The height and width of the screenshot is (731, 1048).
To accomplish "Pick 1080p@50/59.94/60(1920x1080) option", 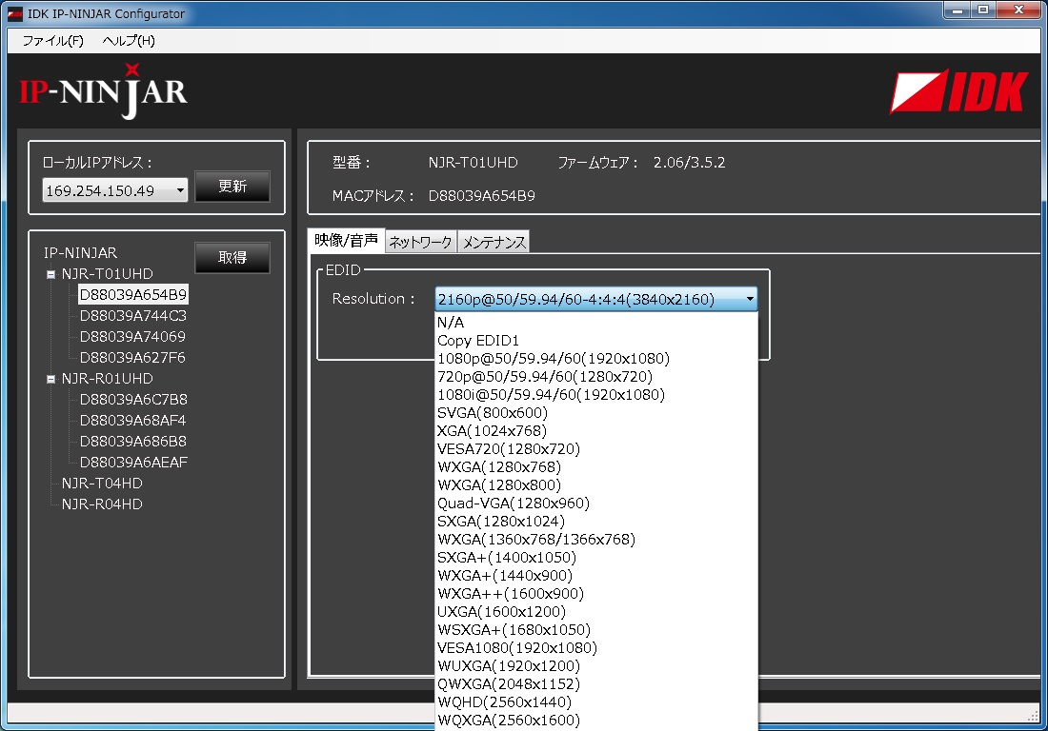I will coord(554,359).
